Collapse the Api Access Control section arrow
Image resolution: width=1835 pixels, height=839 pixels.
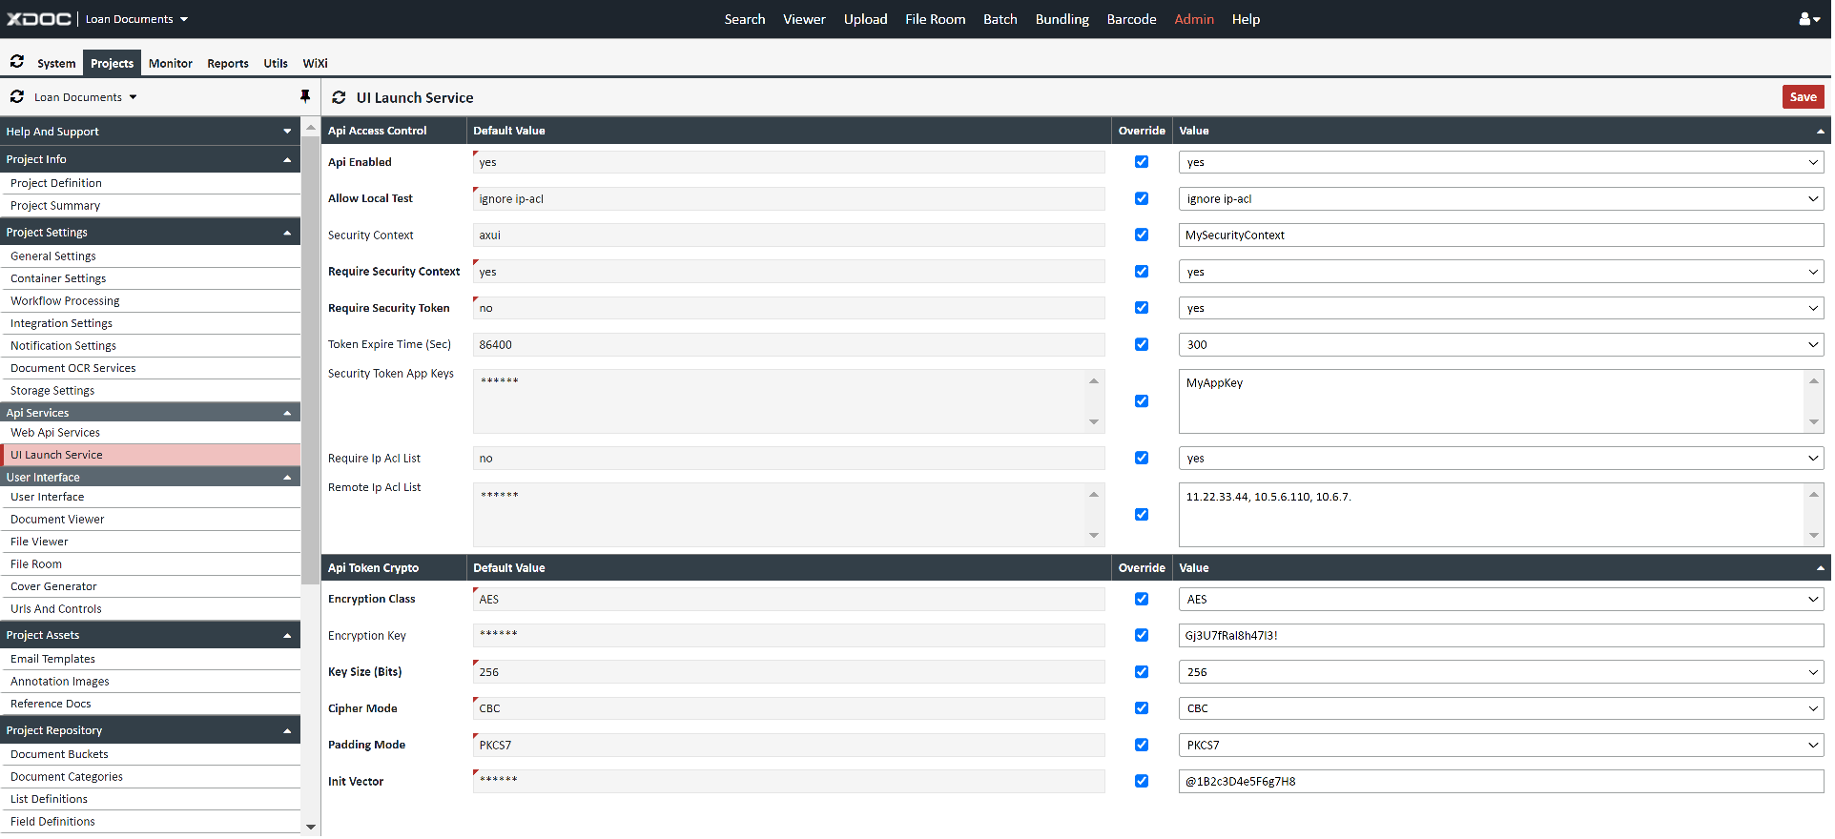[1820, 132]
